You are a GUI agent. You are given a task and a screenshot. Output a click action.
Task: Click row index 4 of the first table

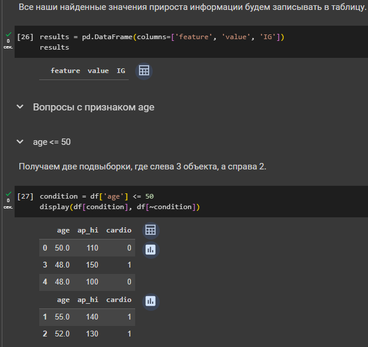coord(45,282)
